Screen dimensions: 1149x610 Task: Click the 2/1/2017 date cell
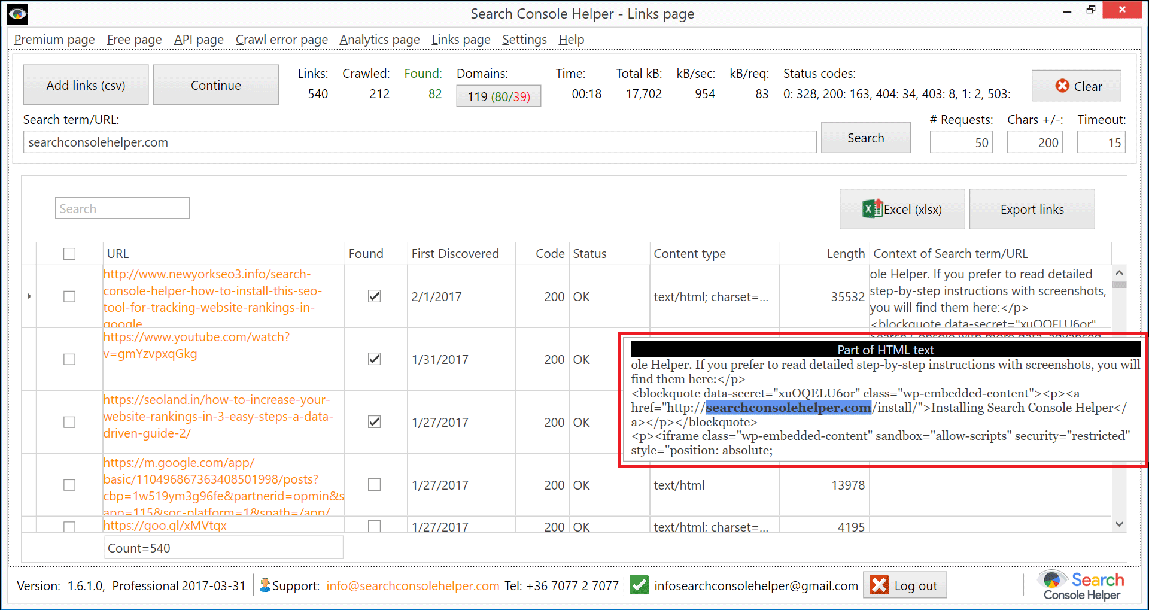(436, 297)
